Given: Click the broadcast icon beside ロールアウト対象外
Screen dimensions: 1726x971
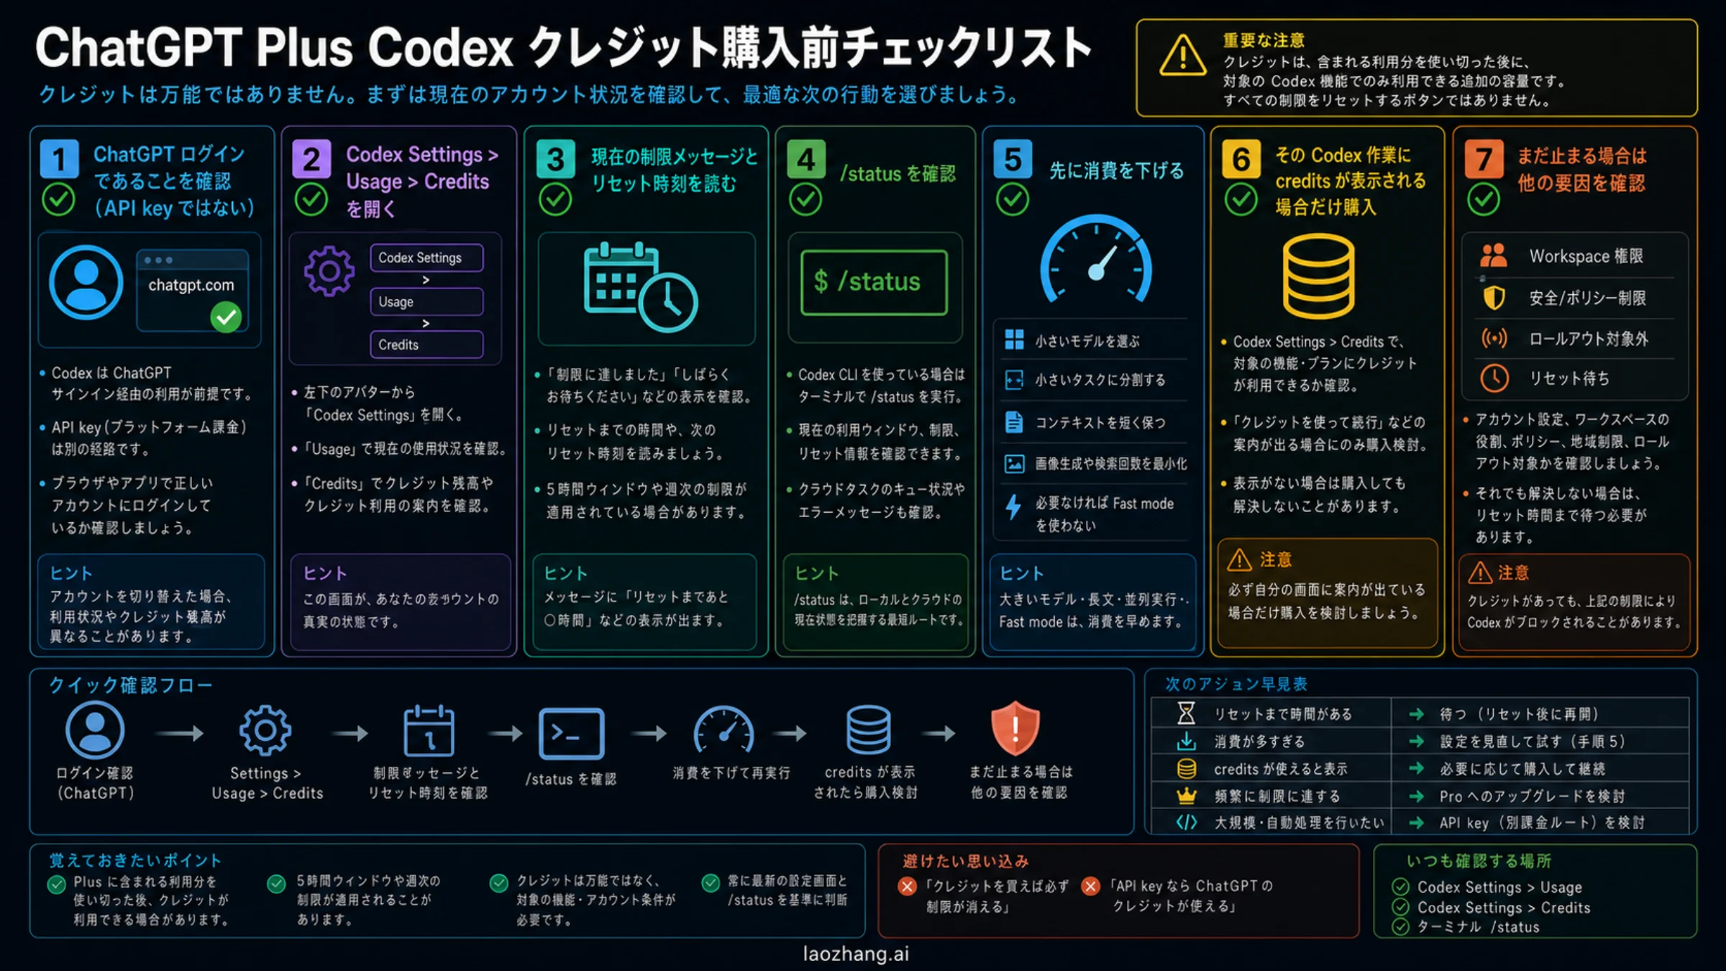Looking at the screenshot, I should pyautogui.click(x=1494, y=338).
